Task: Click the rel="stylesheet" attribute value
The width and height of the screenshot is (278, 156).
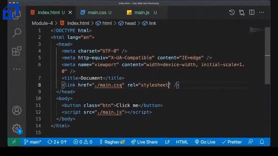Action: pyautogui.click(x=155, y=85)
